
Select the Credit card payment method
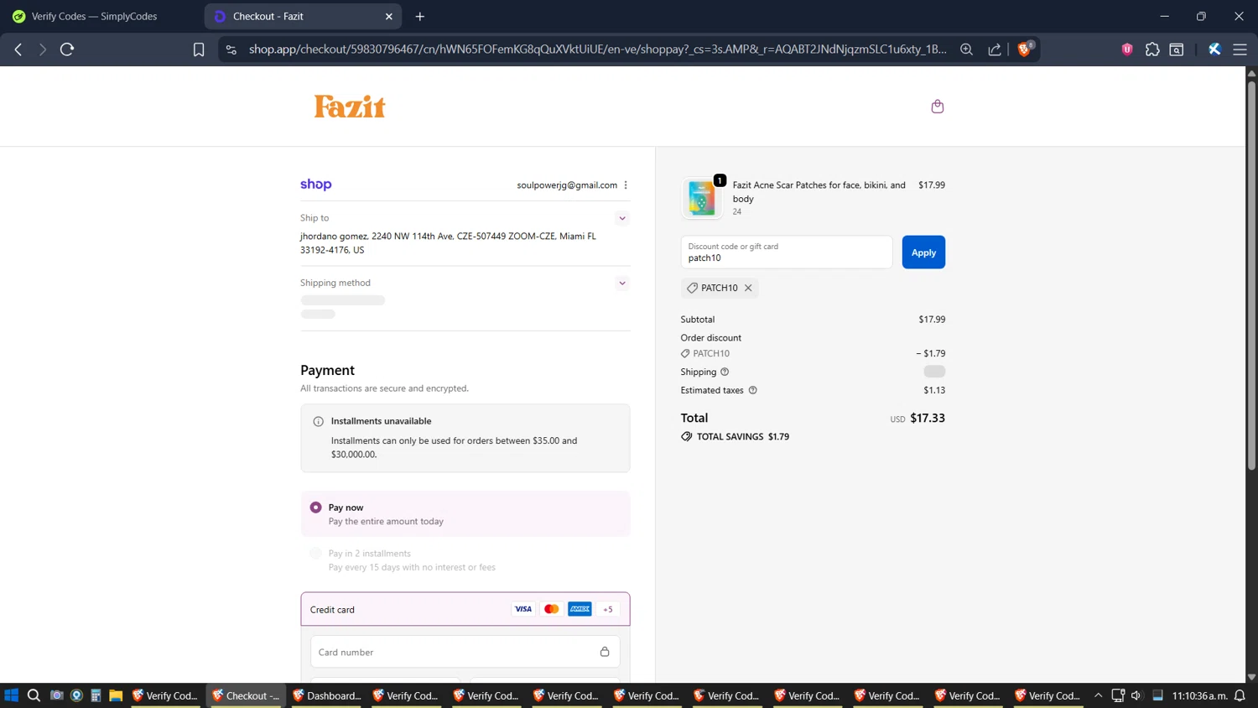click(x=465, y=609)
